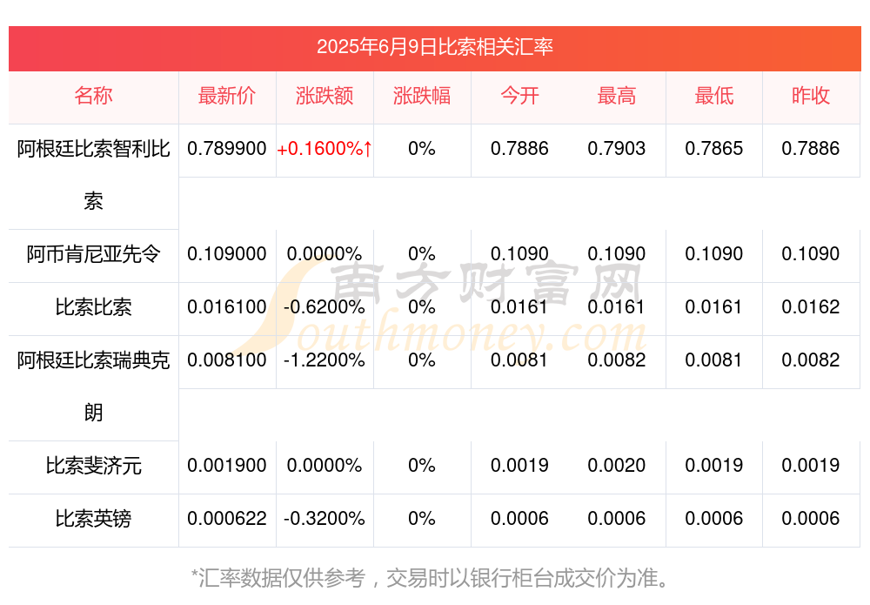The image size is (870, 605).
Task: Click the 最新价 column header
Action: (226, 96)
